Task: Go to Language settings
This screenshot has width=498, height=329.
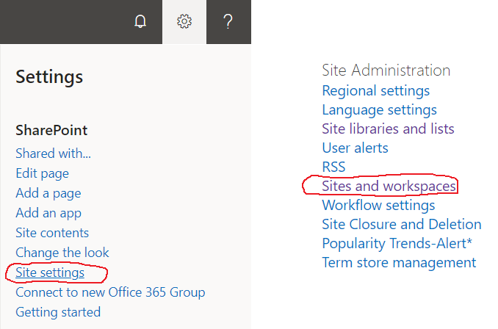Action: pos(379,110)
